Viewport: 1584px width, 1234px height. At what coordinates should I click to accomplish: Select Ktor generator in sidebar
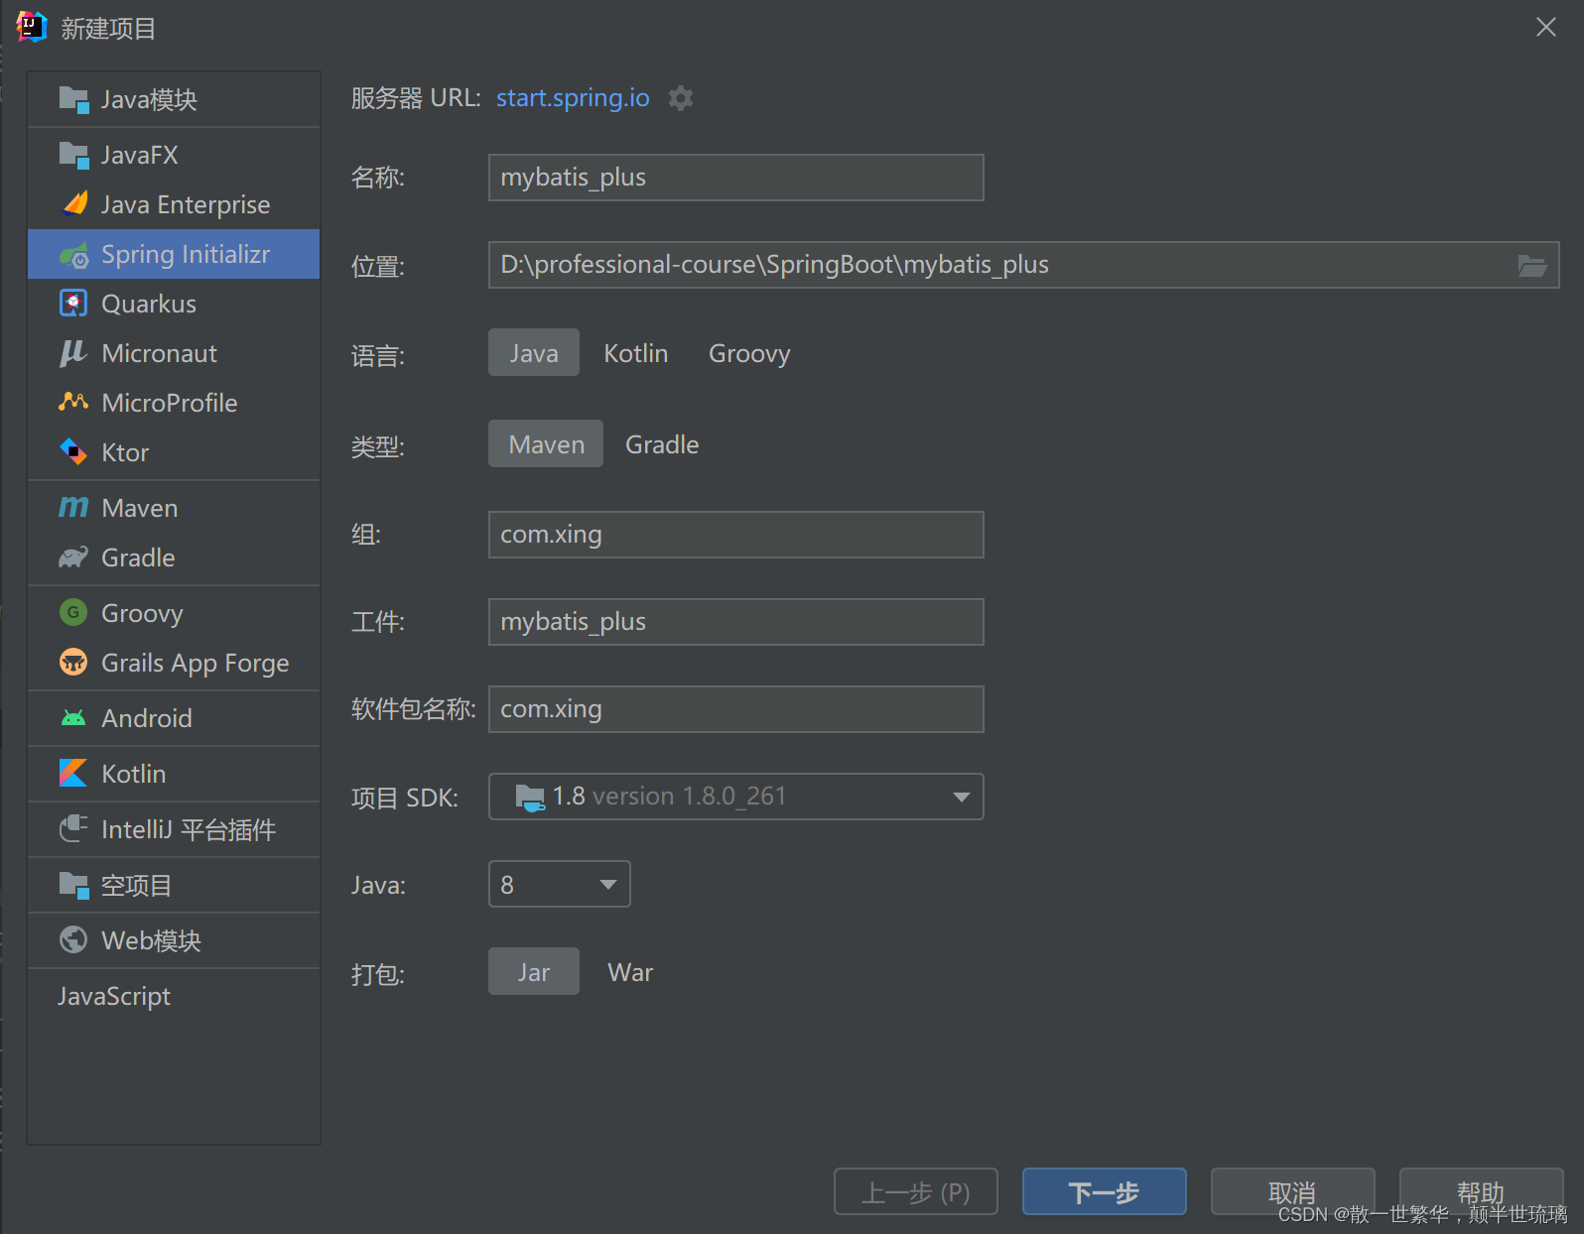pyautogui.click(x=174, y=452)
